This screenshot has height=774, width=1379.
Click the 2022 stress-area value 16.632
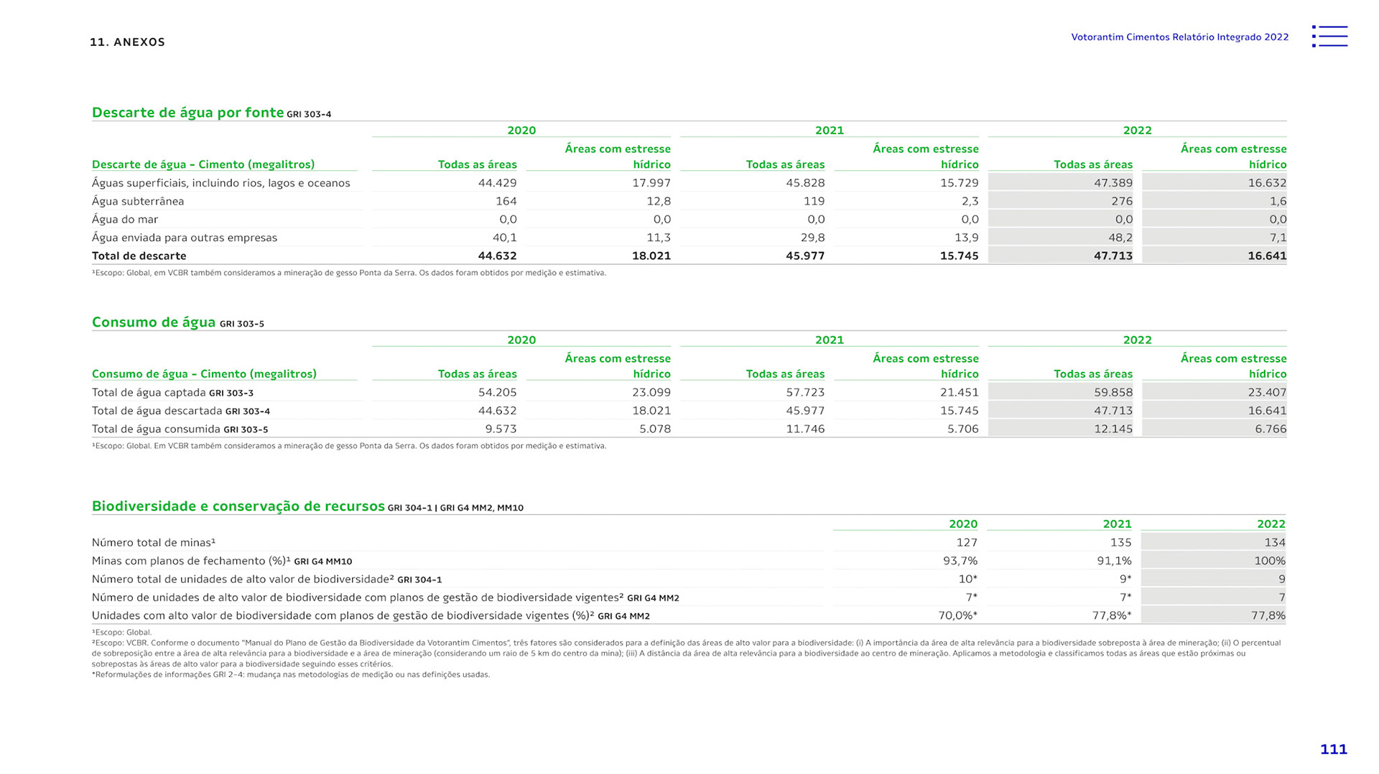point(1267,183)
